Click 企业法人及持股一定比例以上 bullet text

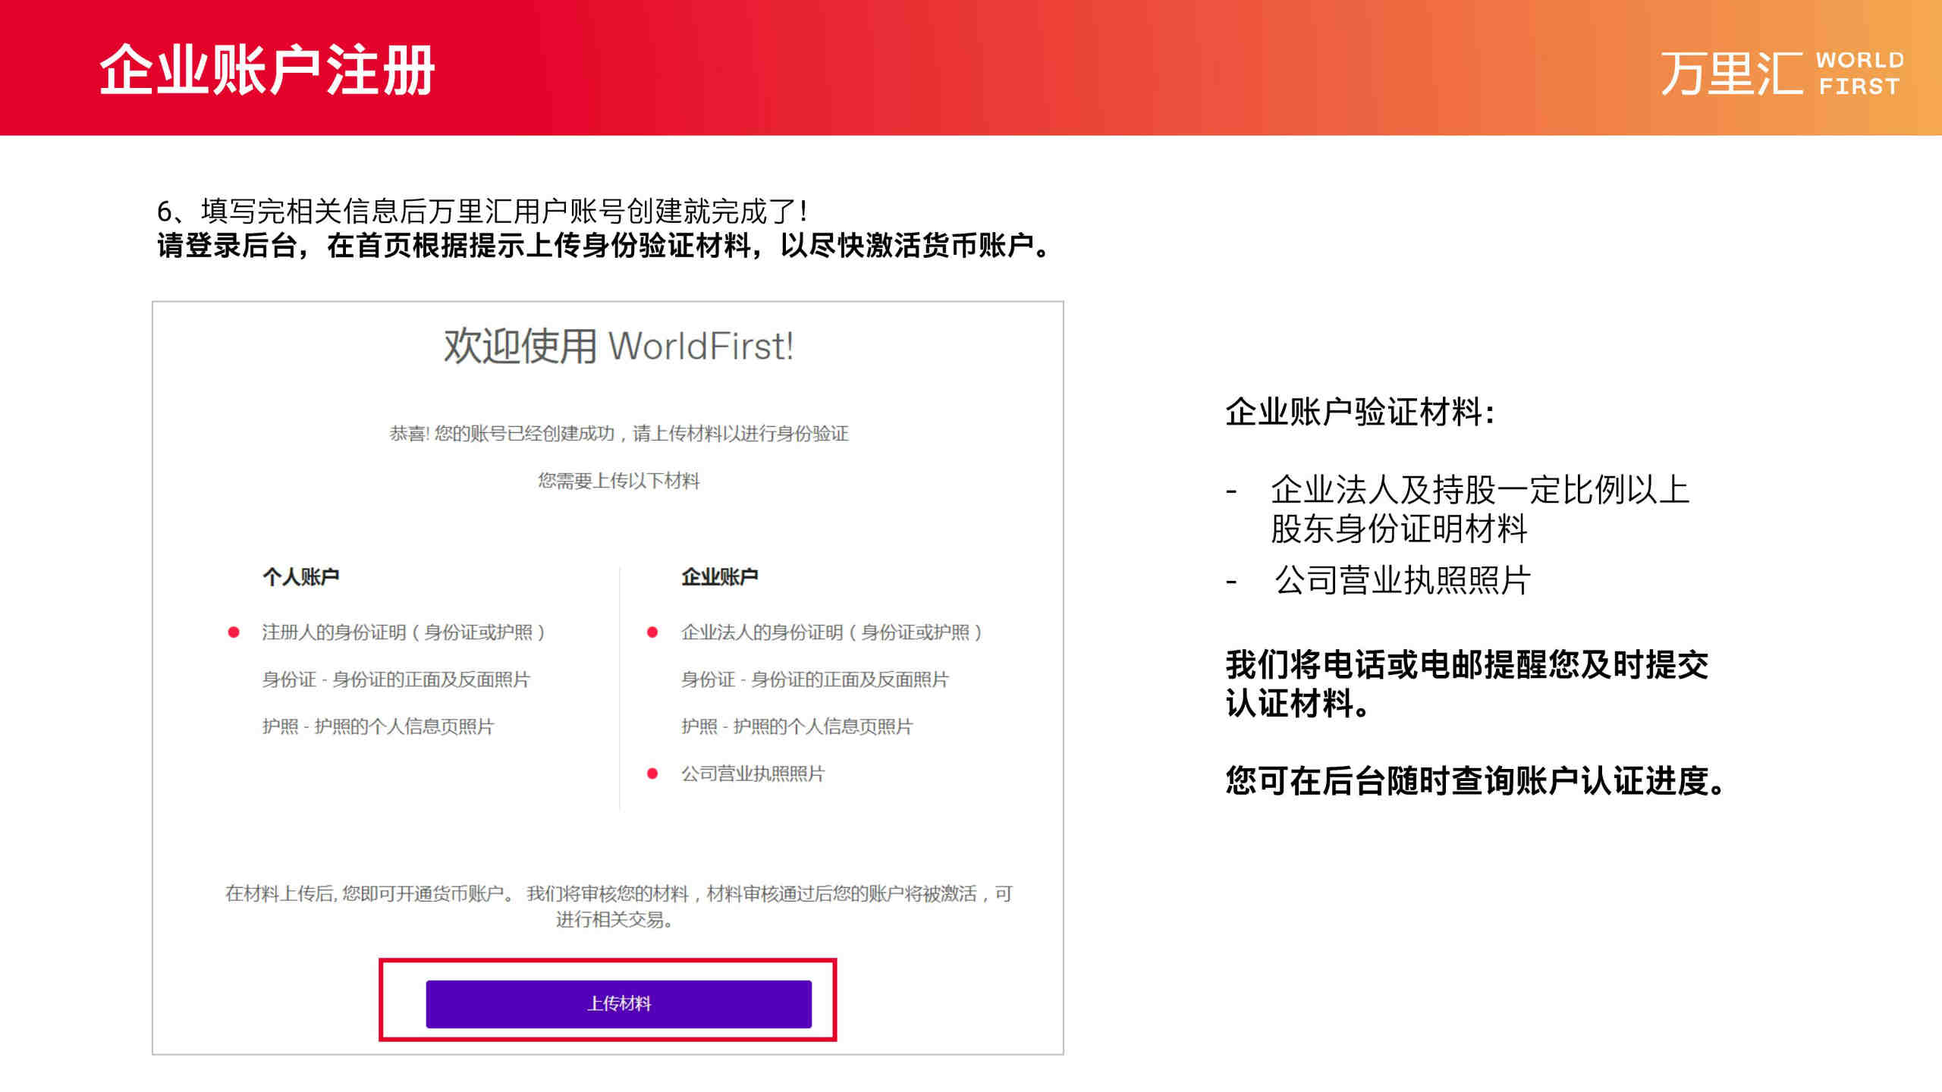click(x=1479, y=509)
